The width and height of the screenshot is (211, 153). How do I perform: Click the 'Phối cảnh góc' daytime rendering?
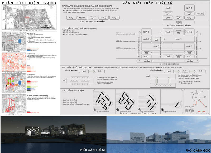pyautogui.click(x=158, y=130)
